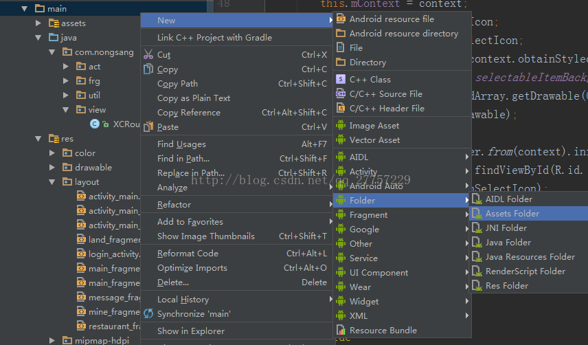The image size is (588, 345).
Task: Choose Optimize Imports
Action: [237, 268]
